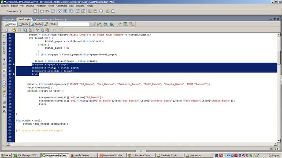
Task: Click Collapse Full Tag in coding toolbar
Action: click(4, 43)
